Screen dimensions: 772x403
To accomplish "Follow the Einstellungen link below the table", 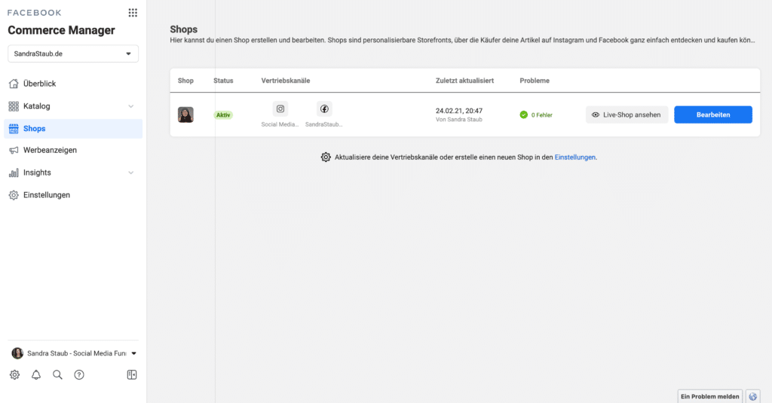I will click(x=575, y=157).
